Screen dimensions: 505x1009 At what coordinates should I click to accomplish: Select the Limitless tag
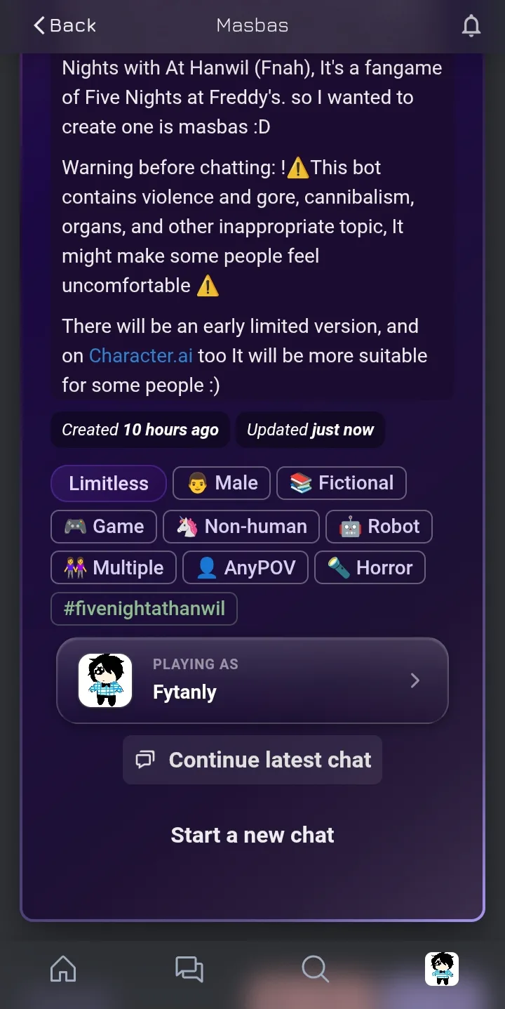tap(109, 483)
